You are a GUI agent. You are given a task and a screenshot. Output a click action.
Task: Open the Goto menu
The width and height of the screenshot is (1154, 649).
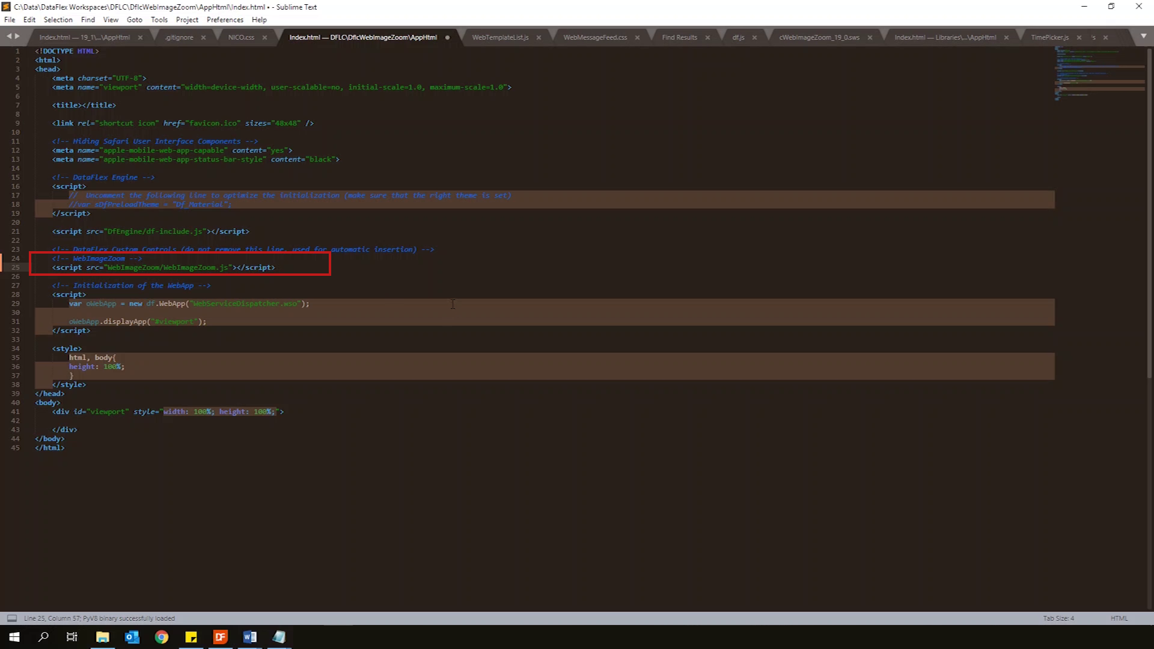134,20
